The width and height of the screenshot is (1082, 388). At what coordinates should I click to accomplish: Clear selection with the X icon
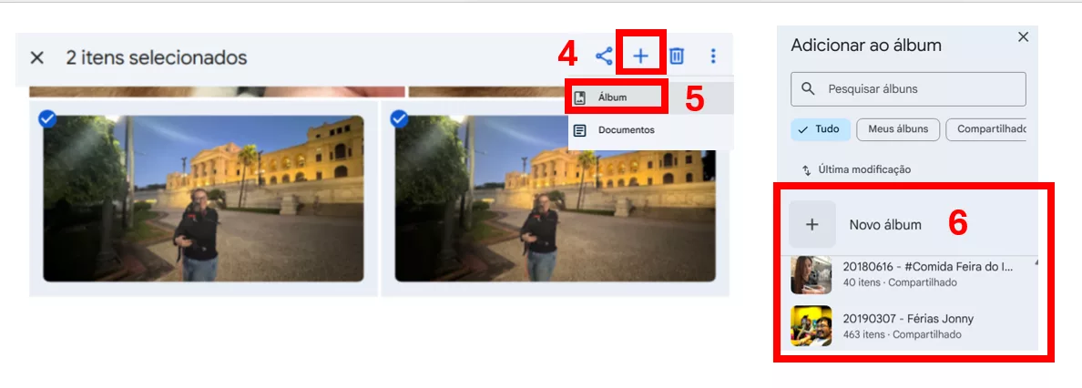[x=37, y=57]
